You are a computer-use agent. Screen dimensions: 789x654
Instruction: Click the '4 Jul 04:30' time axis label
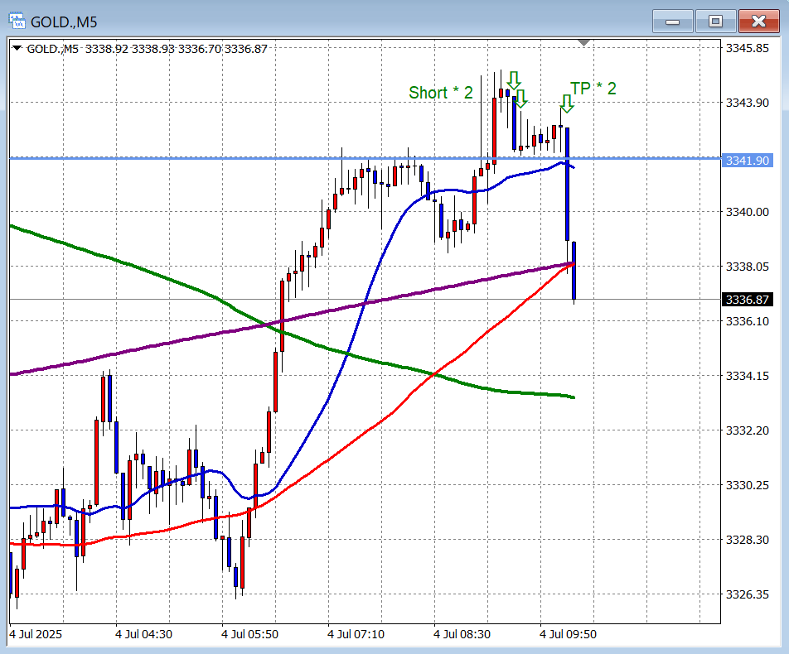[144, 634]
